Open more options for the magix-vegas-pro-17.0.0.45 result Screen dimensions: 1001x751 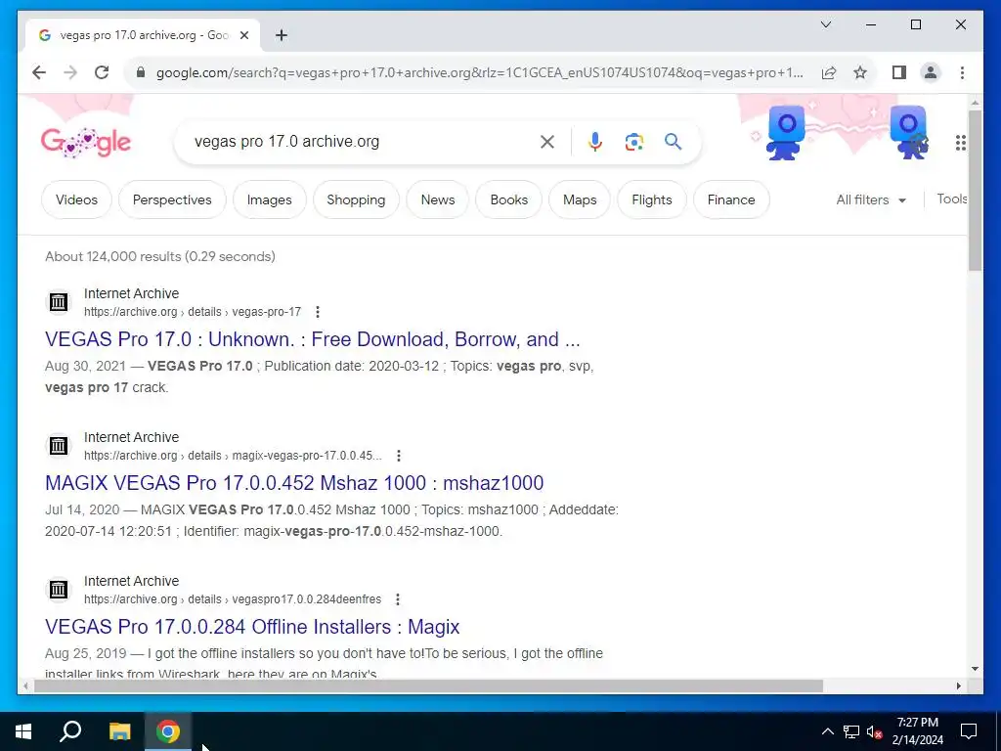[x=399, y=456]
